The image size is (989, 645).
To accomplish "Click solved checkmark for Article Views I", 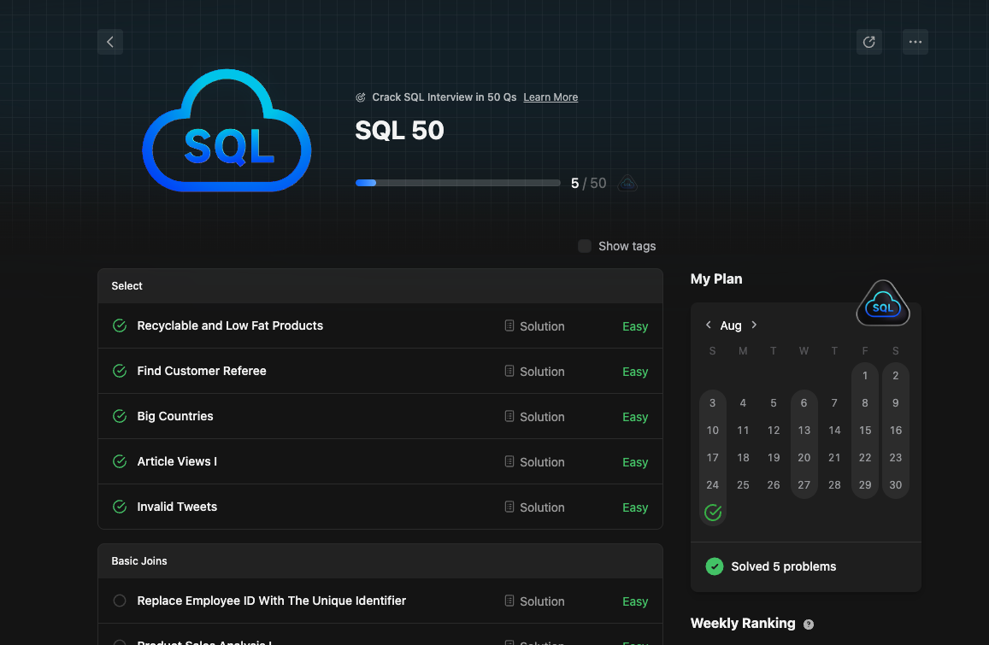I will [x=119, y=461].
